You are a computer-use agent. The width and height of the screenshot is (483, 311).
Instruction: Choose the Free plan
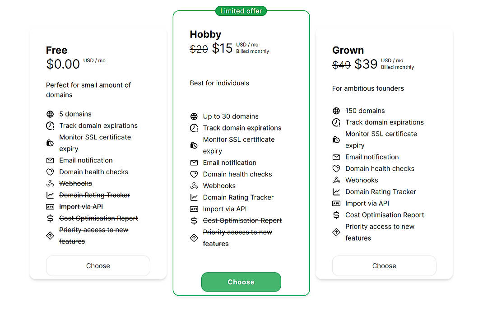coord(98,266)
